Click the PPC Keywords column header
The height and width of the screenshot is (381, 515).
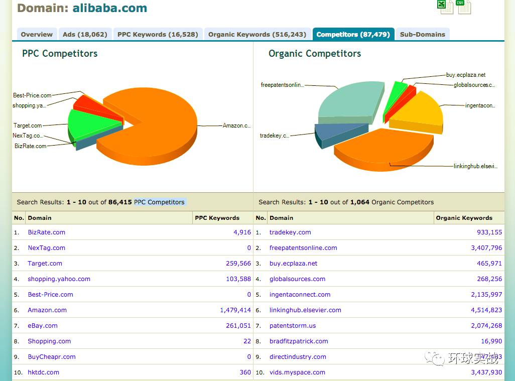217,218
